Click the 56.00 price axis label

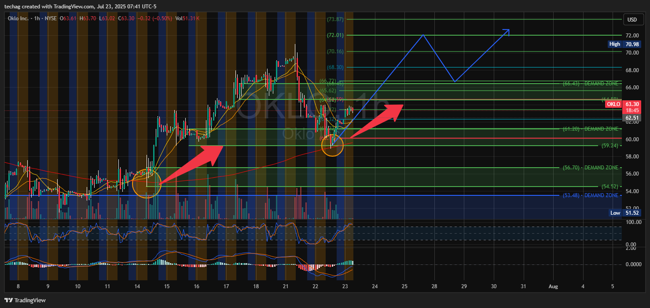[632, 174]
